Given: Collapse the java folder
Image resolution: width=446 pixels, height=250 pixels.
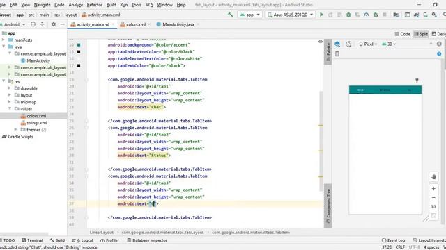Looking at the screenshot, I should (3, 47).
